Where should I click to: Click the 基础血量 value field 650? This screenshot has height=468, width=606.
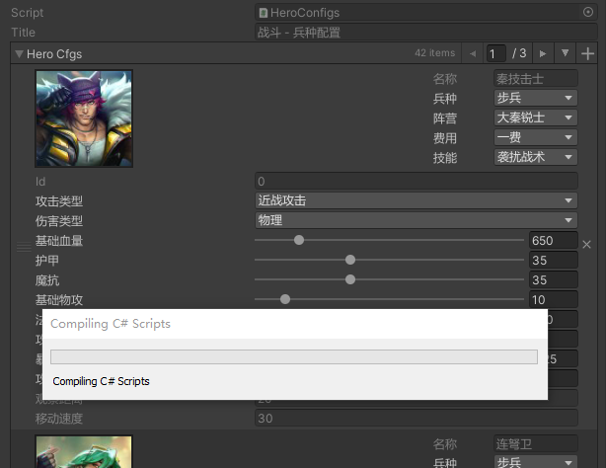[x=554, y=240]
